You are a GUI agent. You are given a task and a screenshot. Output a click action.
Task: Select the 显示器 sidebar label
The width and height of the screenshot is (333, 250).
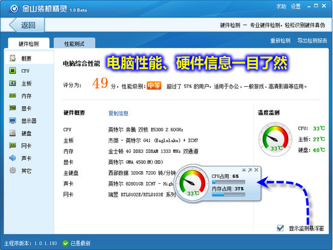pos(29,121)
